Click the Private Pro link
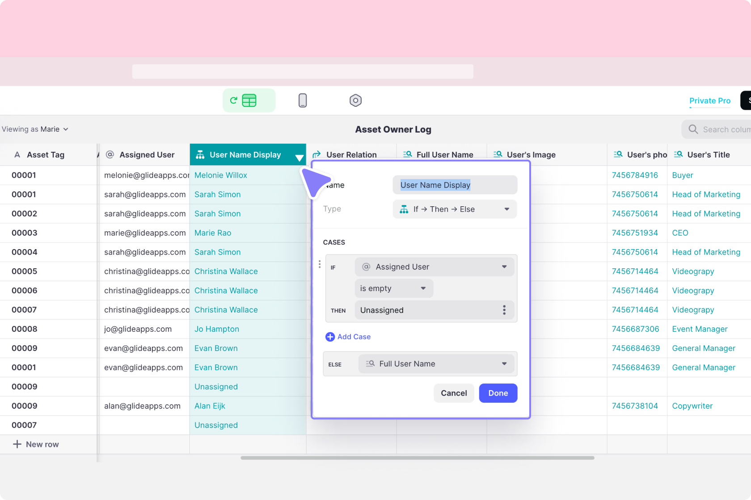This screenshot has height=500, width=751. (x=709, y=100)
